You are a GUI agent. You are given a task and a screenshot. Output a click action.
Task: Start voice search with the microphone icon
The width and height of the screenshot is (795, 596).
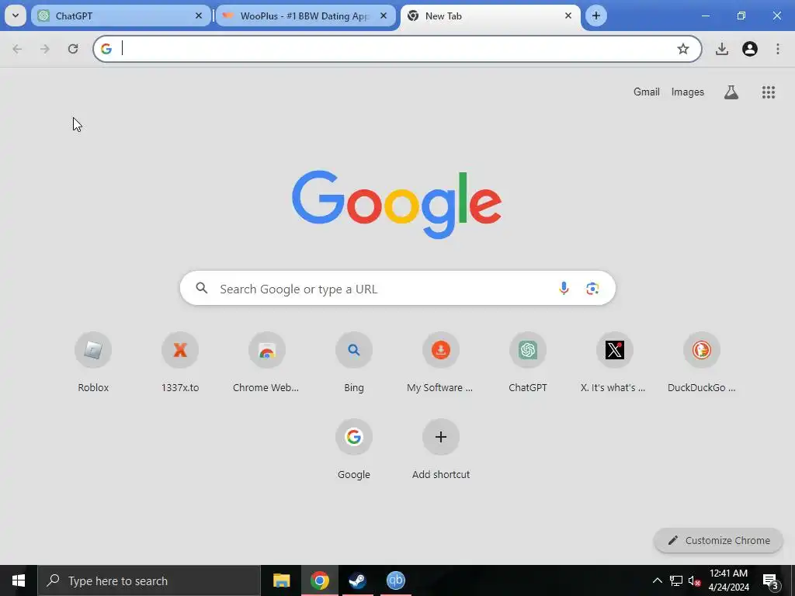coord(564,289)
